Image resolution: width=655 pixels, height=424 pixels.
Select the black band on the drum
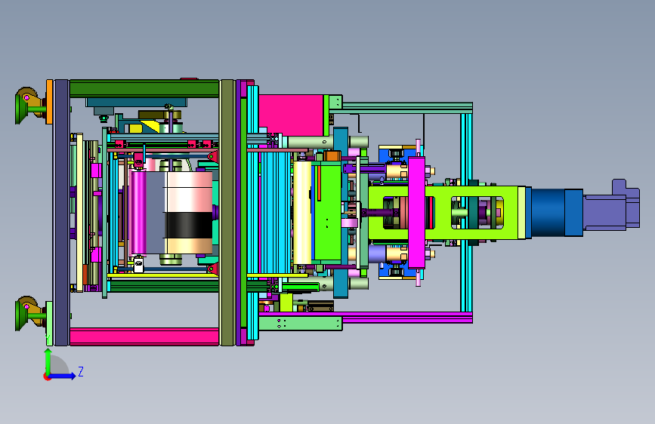[x=189, y=226]
